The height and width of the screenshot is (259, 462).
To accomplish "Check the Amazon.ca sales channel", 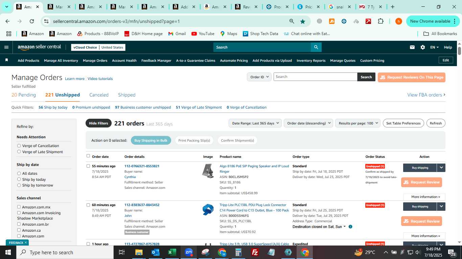I will [x=19, y=230].
